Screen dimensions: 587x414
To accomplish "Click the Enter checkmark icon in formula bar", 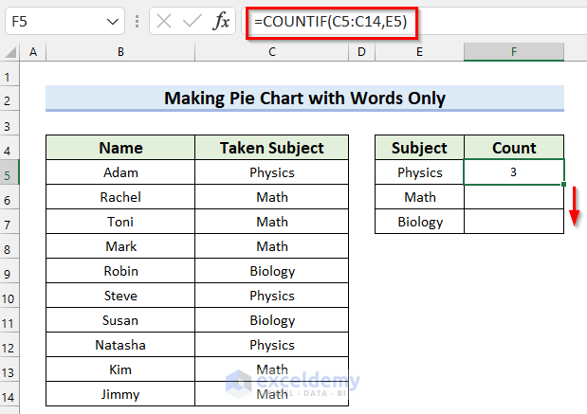I will [193, 22].
